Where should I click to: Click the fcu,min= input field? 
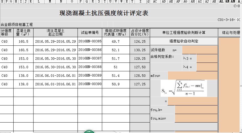pos(196,118)
